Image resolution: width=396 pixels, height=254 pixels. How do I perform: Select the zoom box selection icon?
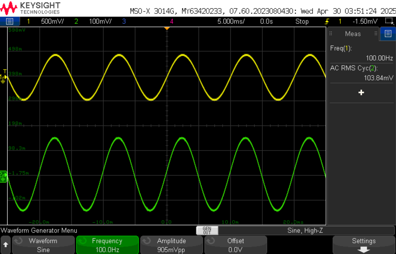389,21
